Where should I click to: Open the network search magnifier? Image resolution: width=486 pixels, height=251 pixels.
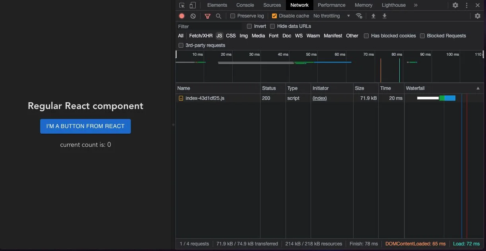tap(218, 16)
